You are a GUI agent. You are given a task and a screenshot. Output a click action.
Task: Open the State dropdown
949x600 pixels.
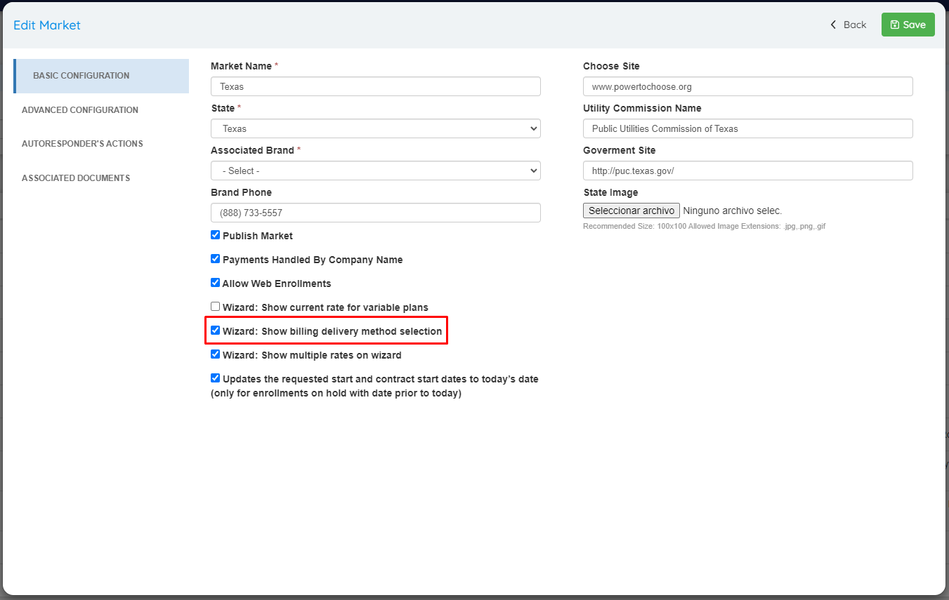click(x=376, y=128)
